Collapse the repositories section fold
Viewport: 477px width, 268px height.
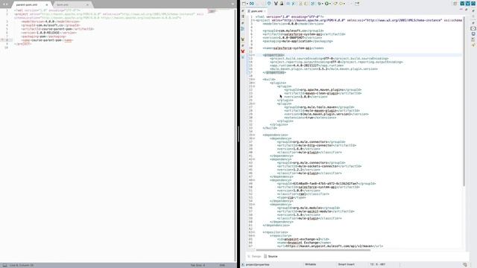pos(254,232)
